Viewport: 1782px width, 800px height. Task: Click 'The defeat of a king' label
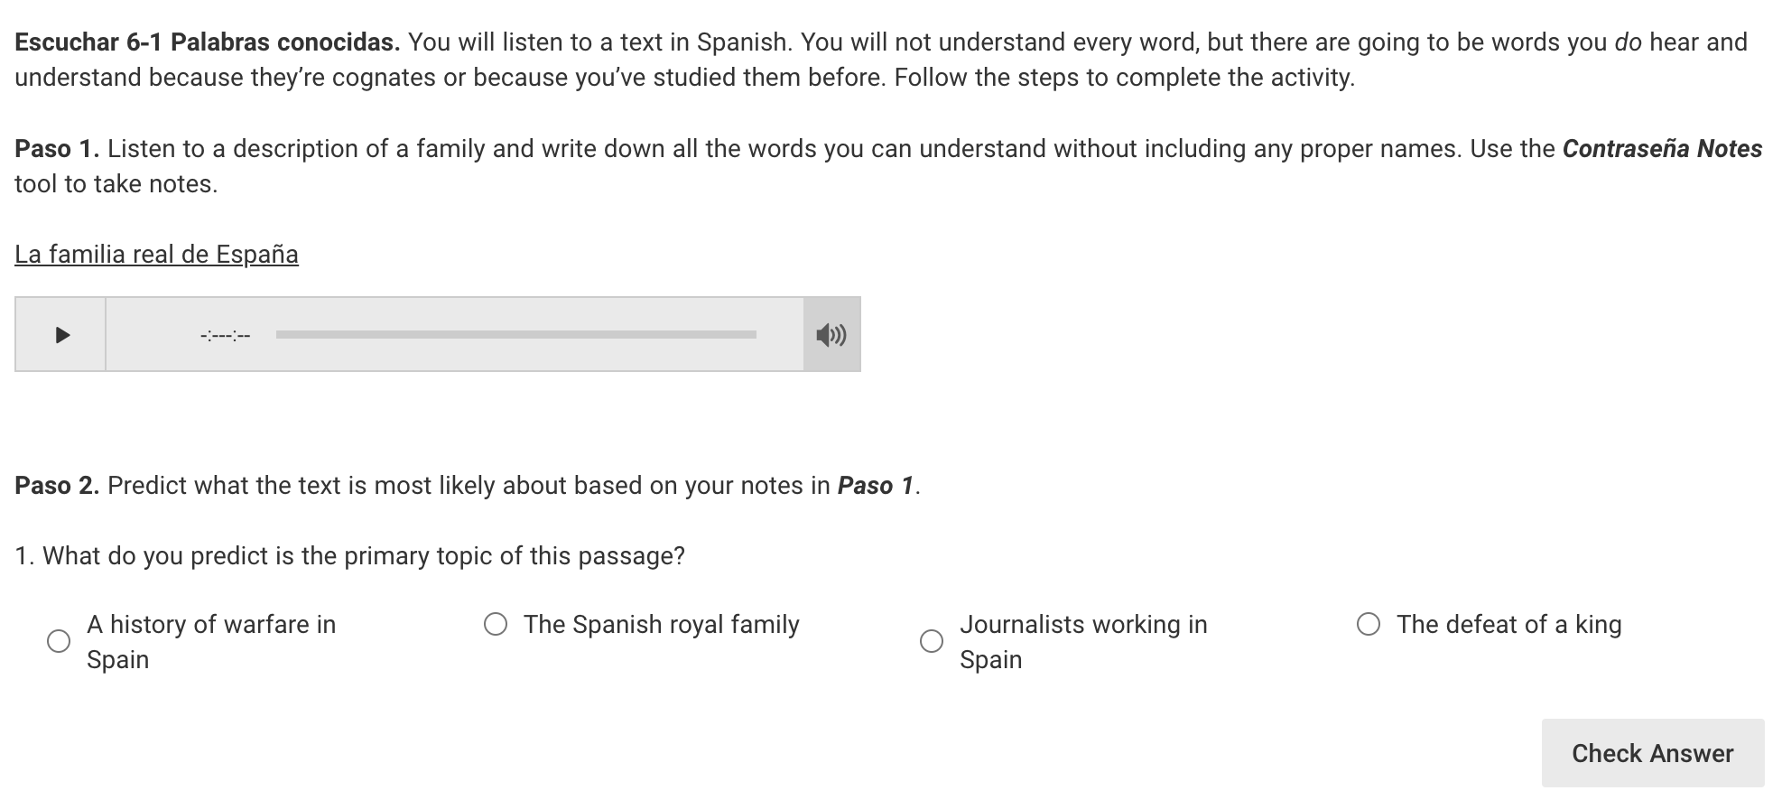(1508, 625)
